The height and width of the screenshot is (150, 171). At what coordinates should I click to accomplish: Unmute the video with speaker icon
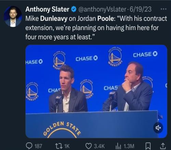coord(158,128)
